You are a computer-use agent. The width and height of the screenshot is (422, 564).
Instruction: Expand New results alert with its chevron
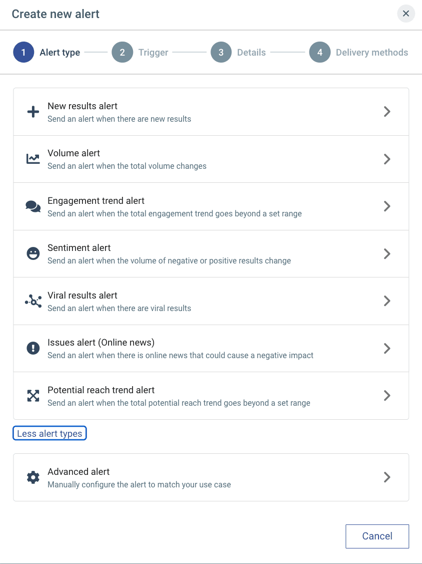(386, 112)
